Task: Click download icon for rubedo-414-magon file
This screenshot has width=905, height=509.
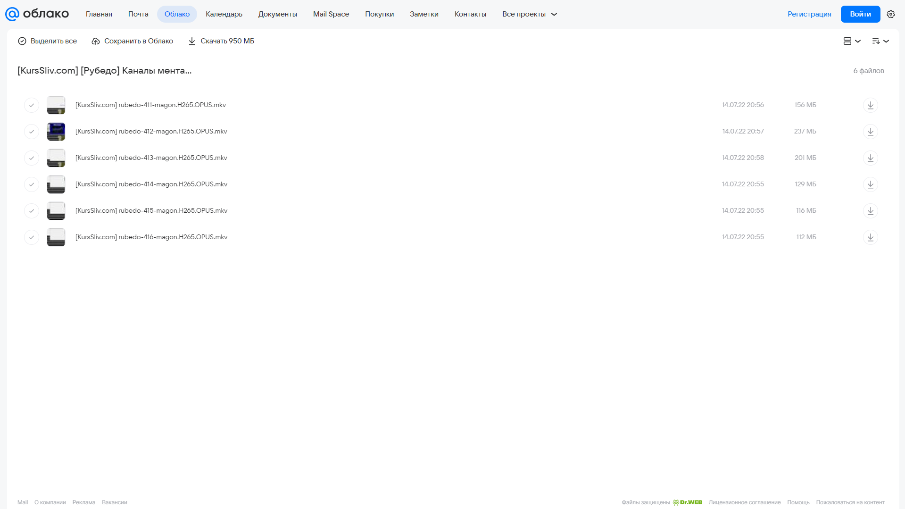Action: tap(870, 184)
